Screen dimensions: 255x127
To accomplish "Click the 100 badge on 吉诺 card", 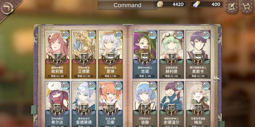I will coord(153,35).
